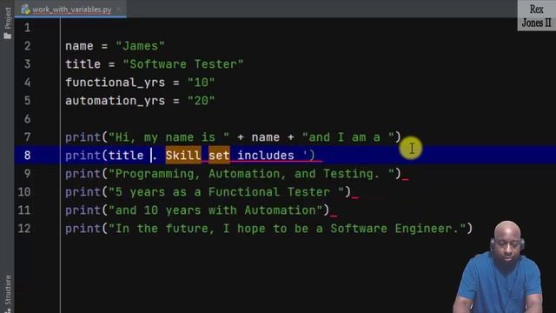Click the "Software Tester" string value
The image size is (556, 313).
pos(183,64)
